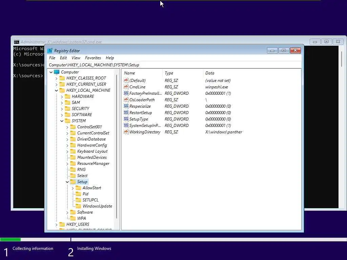Click the SECURITY key folder icon
Image resolution: width=347 pixels, height=260 pixels.
(67, 109)
